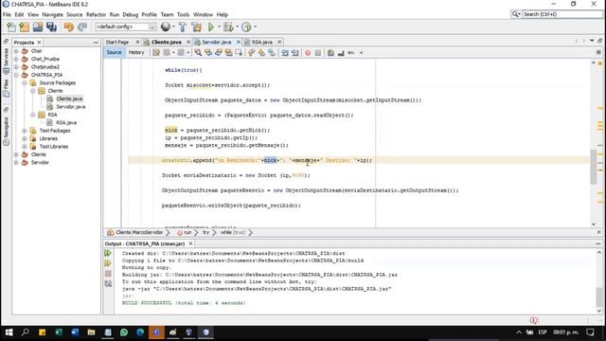606x341 pixels.
Task: Run the project with the green play icon
Action: (211, 27)
